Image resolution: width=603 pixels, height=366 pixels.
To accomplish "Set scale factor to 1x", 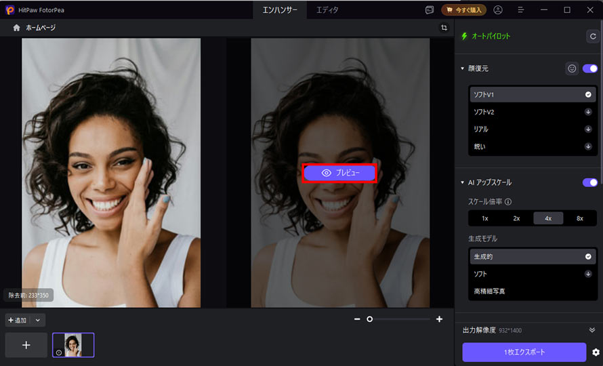I will (x=485, y=219).
